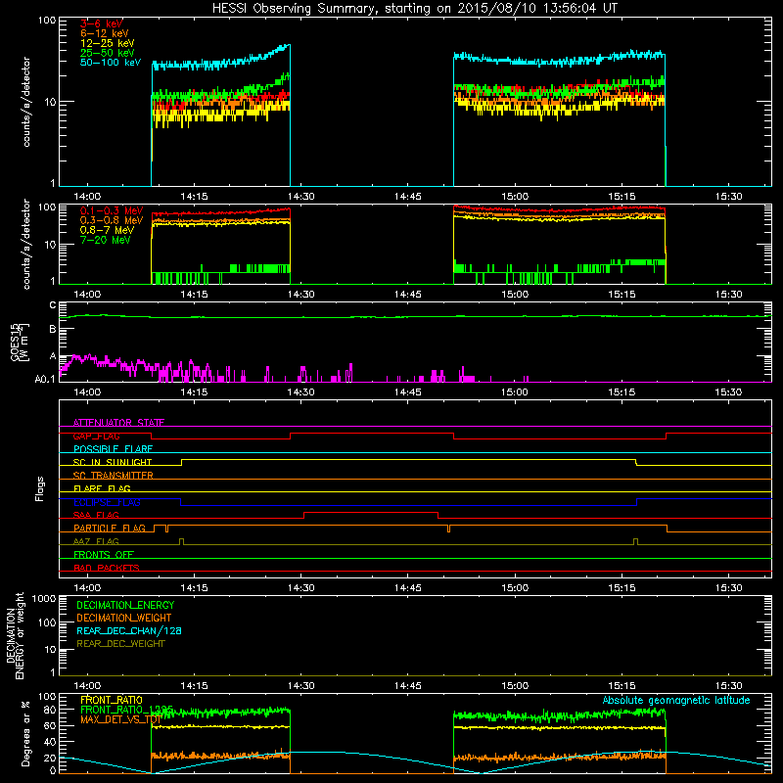
Task: Pick the SC_IN_SUNLIGHT flag label
Action: (x=113, y=462)
